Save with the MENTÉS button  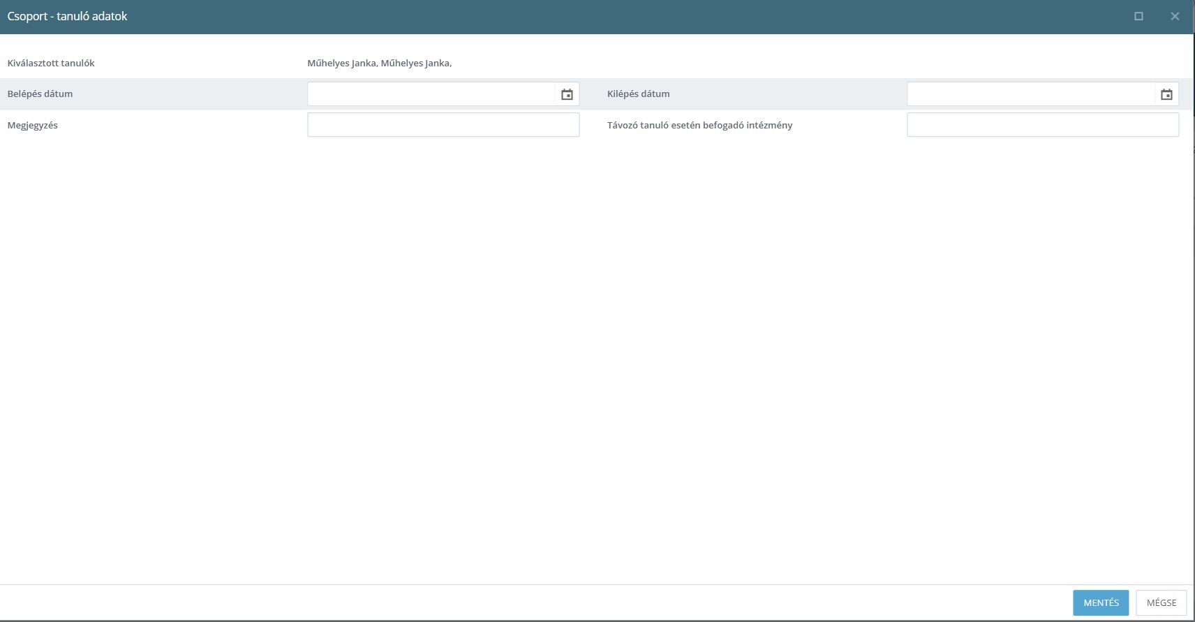tap(1101, 602)
